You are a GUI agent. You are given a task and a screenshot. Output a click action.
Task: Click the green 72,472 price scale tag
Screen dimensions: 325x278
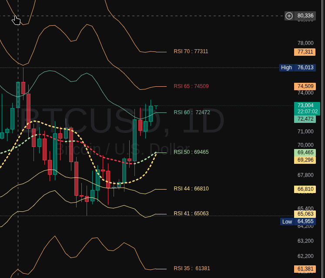pos(305,119)
